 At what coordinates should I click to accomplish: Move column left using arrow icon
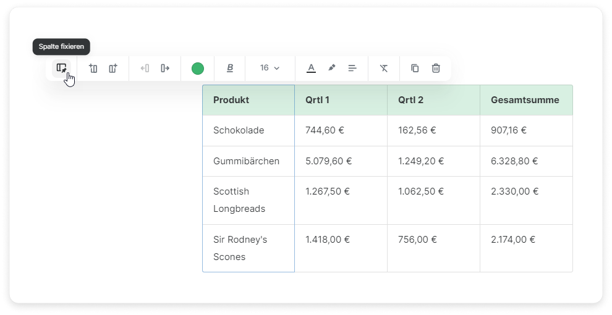pos(145,68)
